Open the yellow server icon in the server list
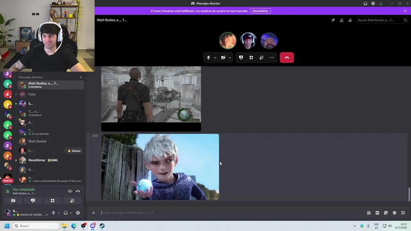Screen dimensions: 411x231 tap(8, 104)
